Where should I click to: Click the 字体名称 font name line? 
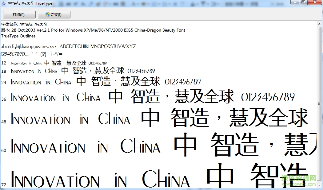coord(25,24)
